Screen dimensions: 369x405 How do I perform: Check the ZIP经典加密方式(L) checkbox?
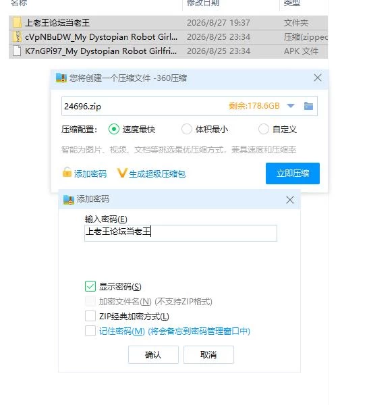point(90,316)
